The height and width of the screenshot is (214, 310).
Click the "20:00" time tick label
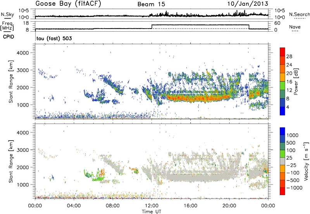tap(229, 206)
